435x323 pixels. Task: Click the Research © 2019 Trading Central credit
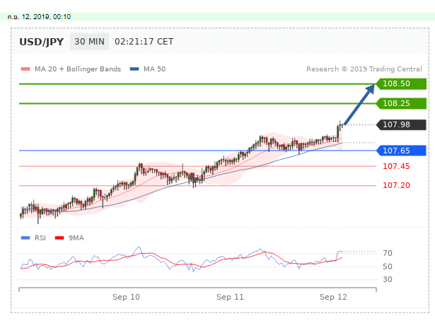point(364,69)
